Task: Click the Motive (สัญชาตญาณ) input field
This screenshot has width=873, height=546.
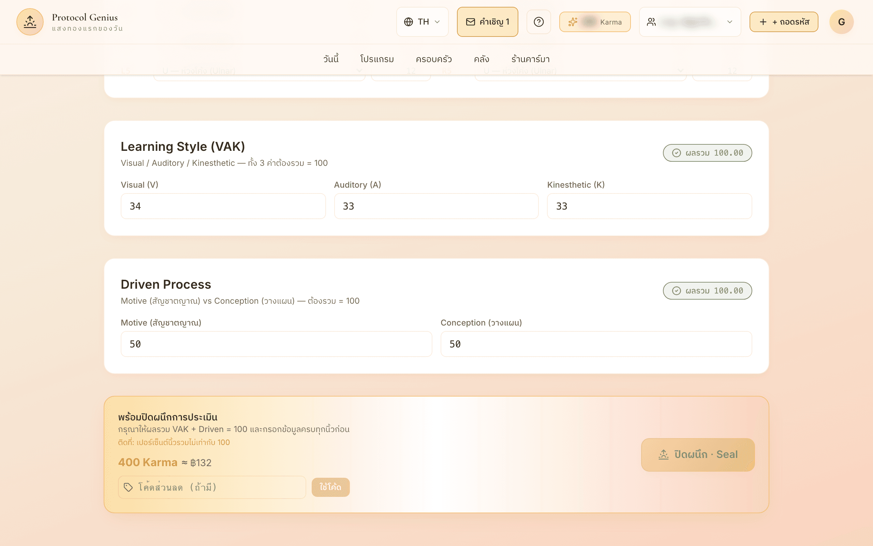Action: click(276, 344)
